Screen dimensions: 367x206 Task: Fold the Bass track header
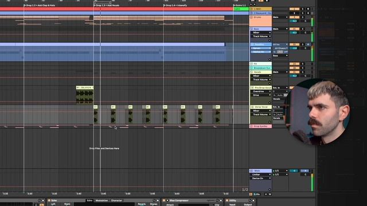pos(252,29)
